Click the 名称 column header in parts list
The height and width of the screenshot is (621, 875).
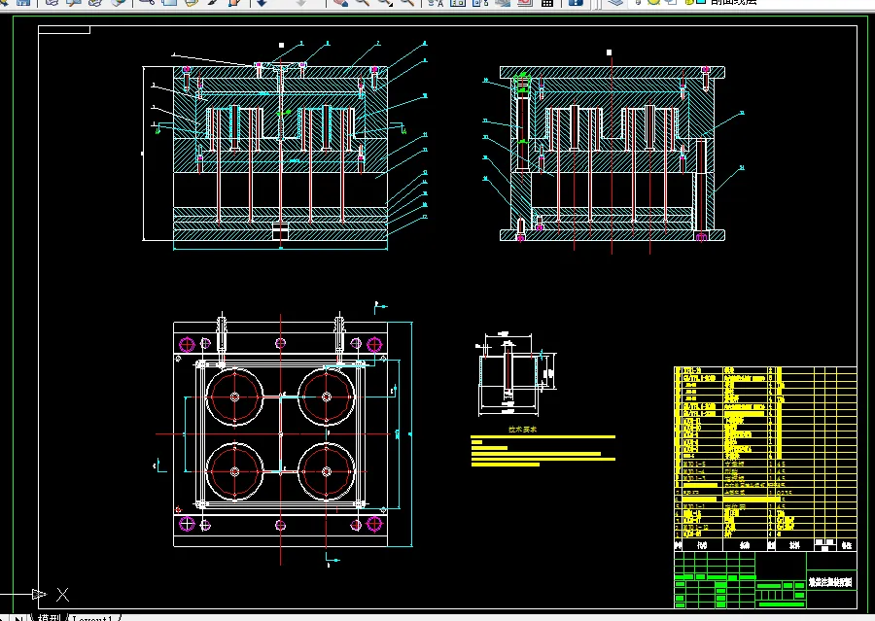coord(745,545)
